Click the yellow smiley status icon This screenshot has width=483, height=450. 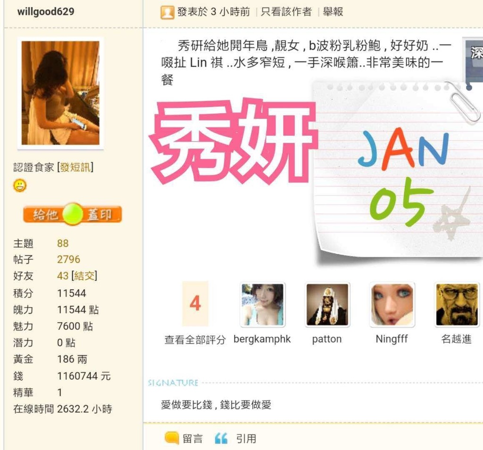click(20, 185)
